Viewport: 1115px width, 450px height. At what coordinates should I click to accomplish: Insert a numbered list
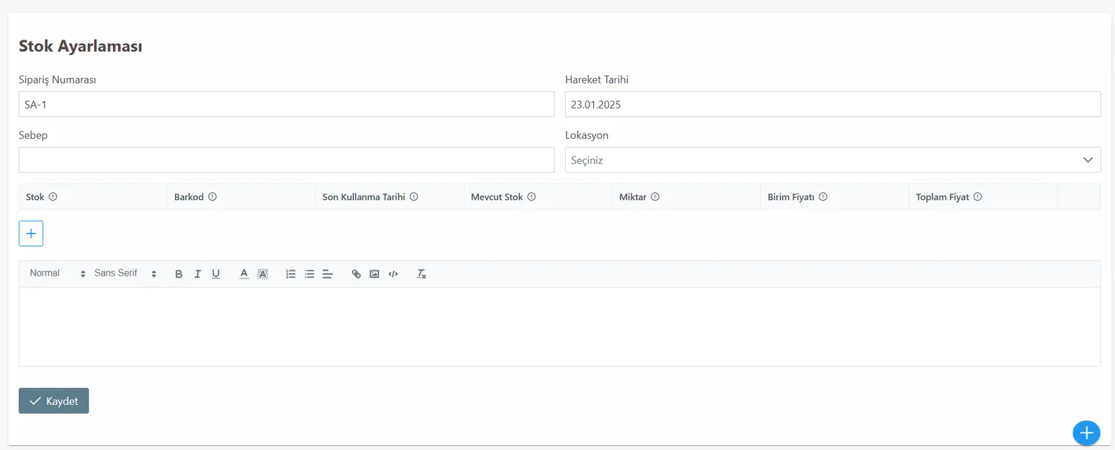[x=291, y=274]
